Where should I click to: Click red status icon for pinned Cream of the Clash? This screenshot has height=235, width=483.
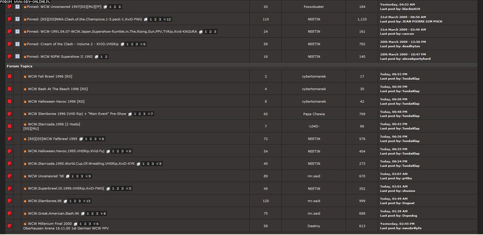[x=9, y=44]
